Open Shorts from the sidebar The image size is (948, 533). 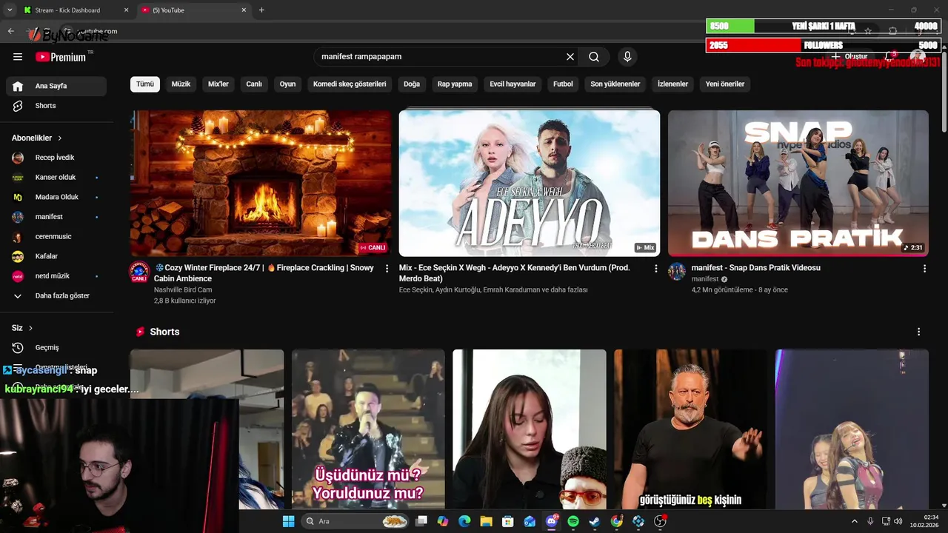pos(56,106)
